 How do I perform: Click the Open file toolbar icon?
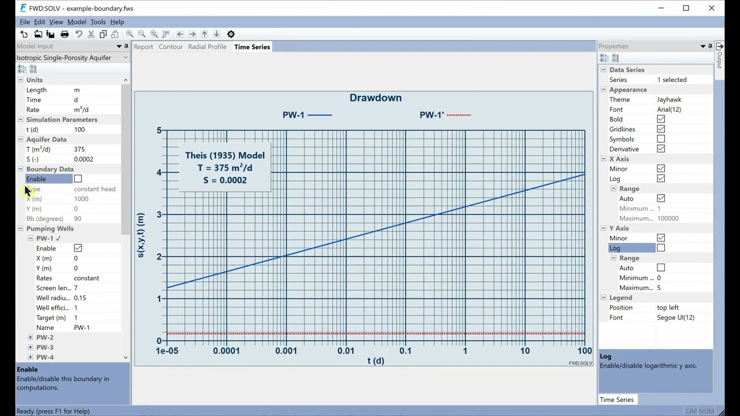(38, 34)
